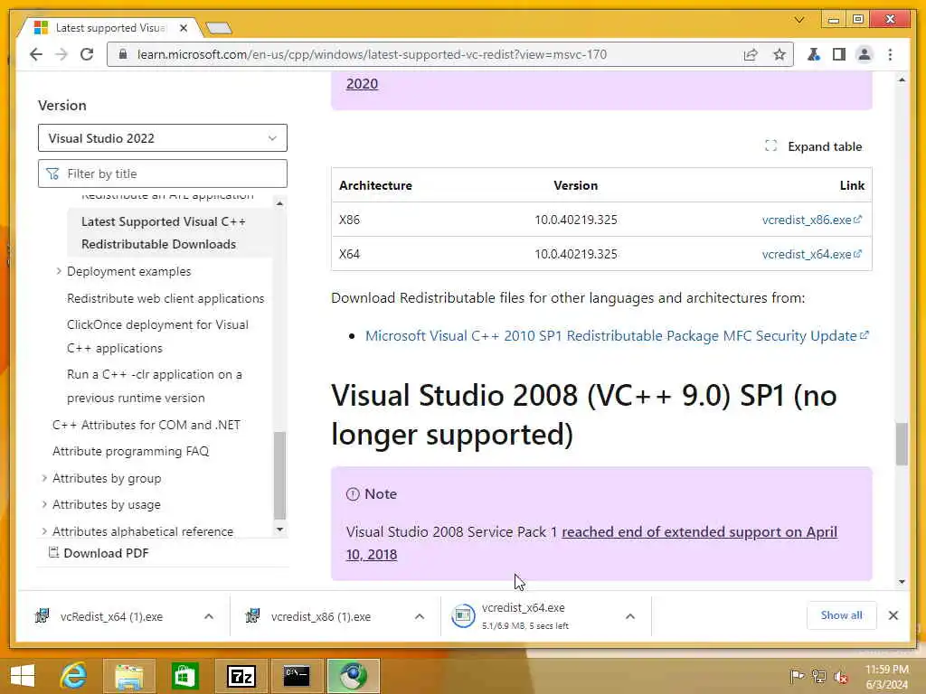Open C++ Attributes for COM and .NET
This screenshot has width=926, height=694.
pos(146,425)
